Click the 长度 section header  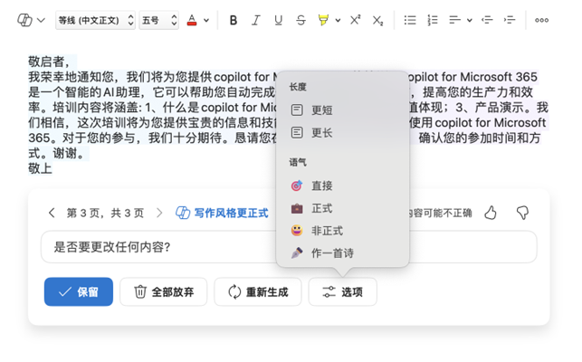pos(298,87)
